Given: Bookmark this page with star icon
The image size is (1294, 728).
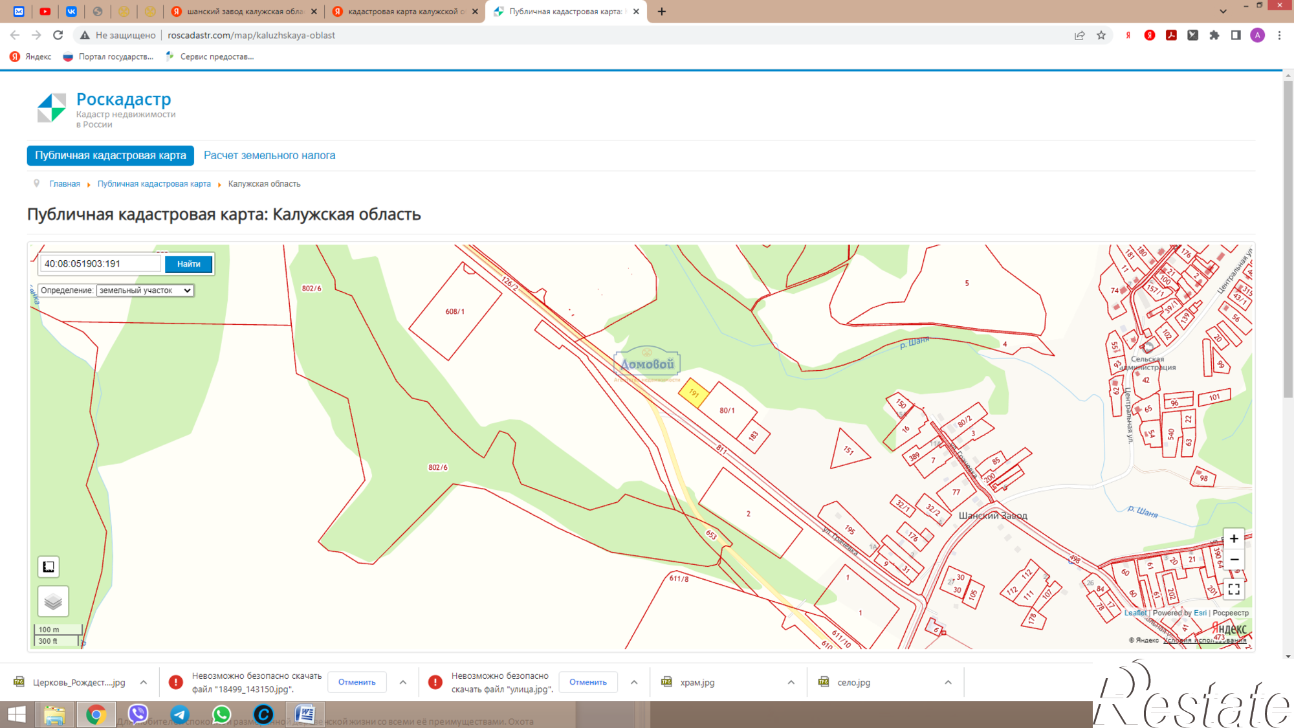Looking at the screenshot, I should (1101, 35).
